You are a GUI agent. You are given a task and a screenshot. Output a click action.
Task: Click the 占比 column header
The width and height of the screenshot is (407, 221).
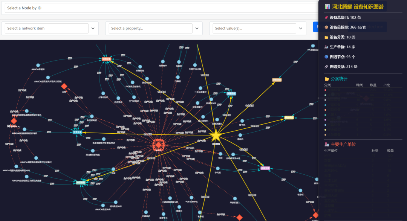[x=387, y=85]
